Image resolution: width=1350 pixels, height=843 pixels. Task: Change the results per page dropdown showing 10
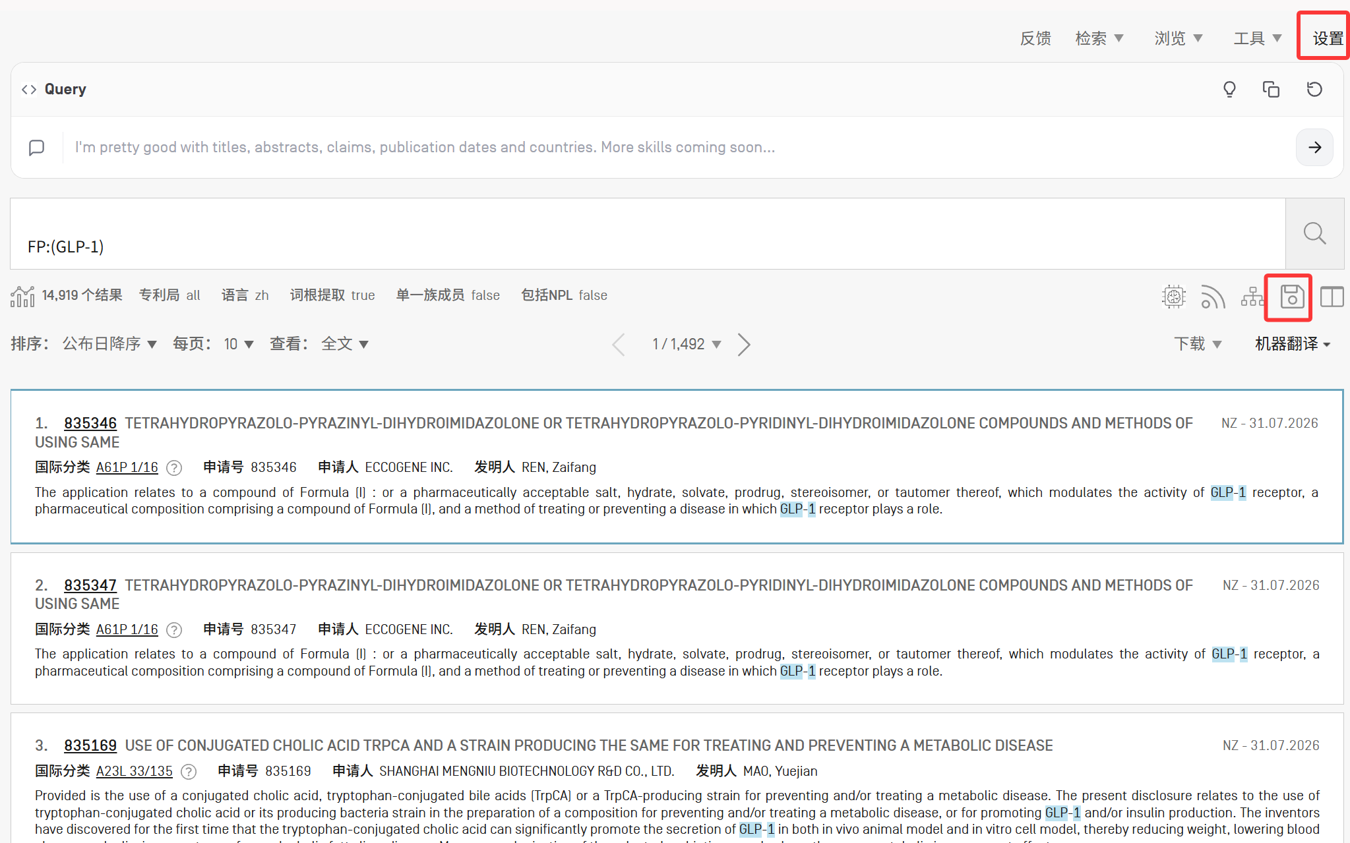pyautogui.click(x=239, y=344)
